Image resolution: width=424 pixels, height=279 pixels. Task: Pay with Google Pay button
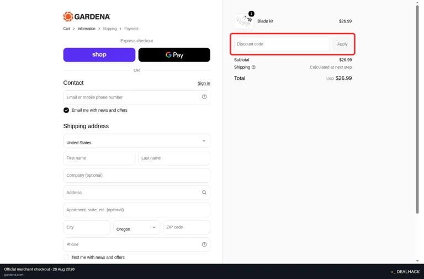pos(174,54)
